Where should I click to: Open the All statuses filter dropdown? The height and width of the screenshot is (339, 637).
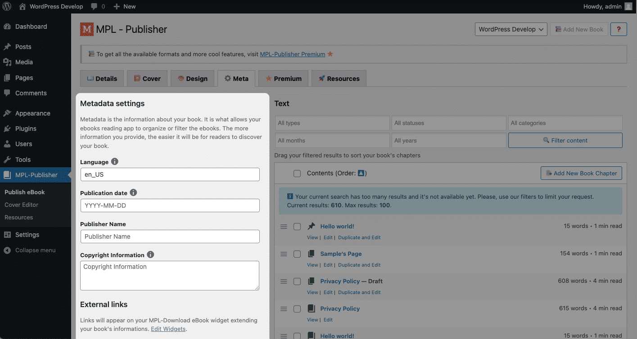pos(449,123)
